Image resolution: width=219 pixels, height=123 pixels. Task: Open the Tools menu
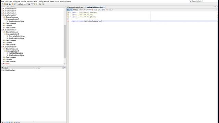(57, 1)
